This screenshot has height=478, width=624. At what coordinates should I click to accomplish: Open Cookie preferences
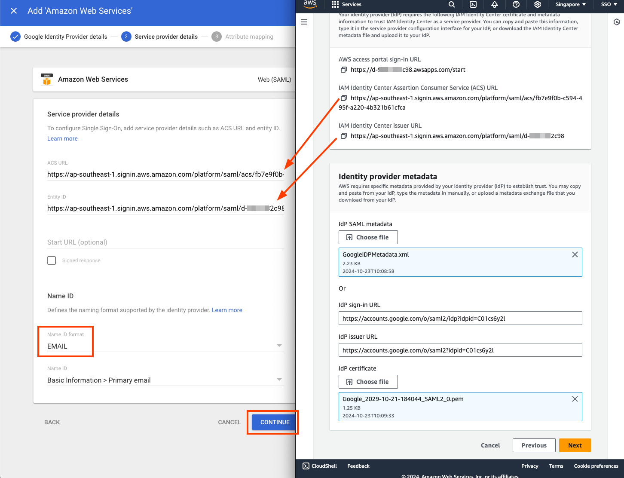(596, 466)
